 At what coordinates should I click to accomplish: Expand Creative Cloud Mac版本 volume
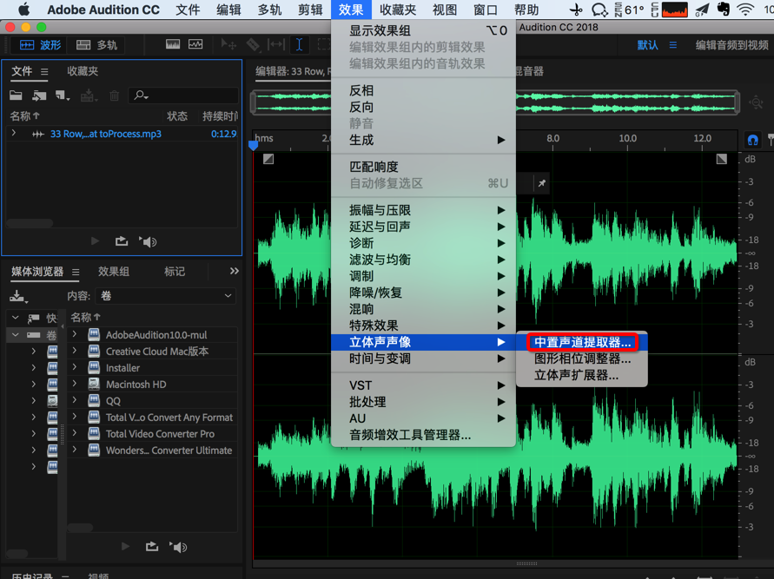[x=75, y=351]
